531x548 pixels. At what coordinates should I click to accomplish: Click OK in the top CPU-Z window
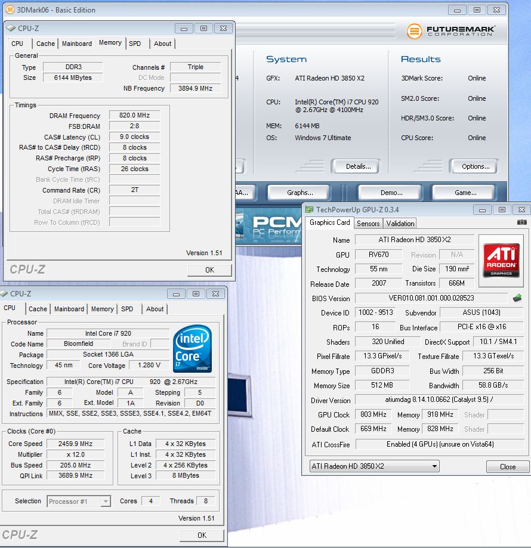point(209,270)
